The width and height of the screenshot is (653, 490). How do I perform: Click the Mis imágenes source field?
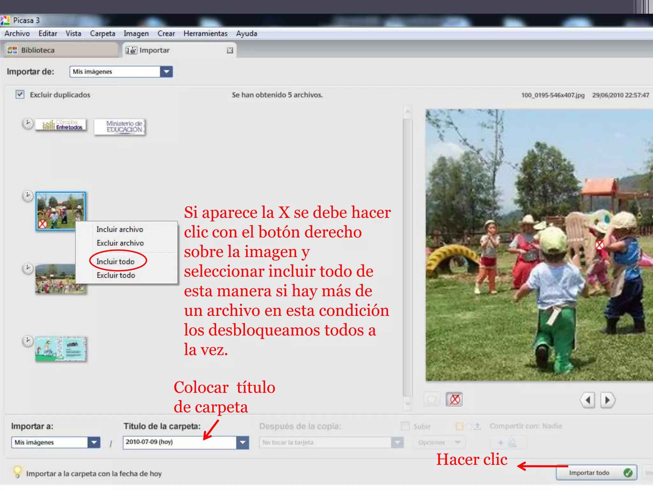[x=115, y=72]
